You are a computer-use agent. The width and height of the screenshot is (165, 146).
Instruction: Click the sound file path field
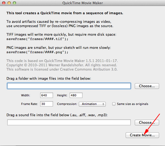69,123
